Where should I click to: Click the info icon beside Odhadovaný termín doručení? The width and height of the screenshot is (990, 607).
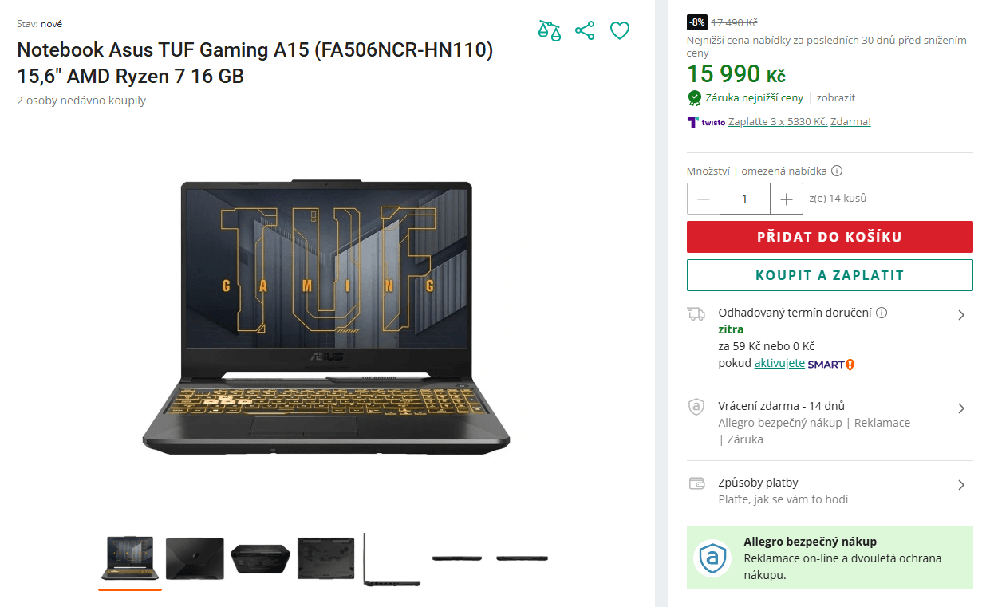click(881, 312)
